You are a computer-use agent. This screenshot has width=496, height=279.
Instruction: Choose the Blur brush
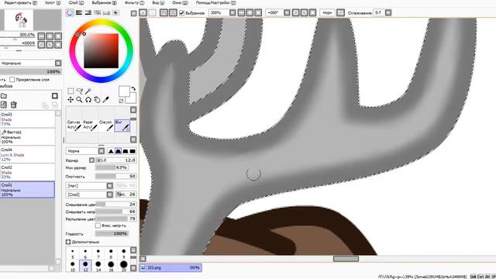122,126
